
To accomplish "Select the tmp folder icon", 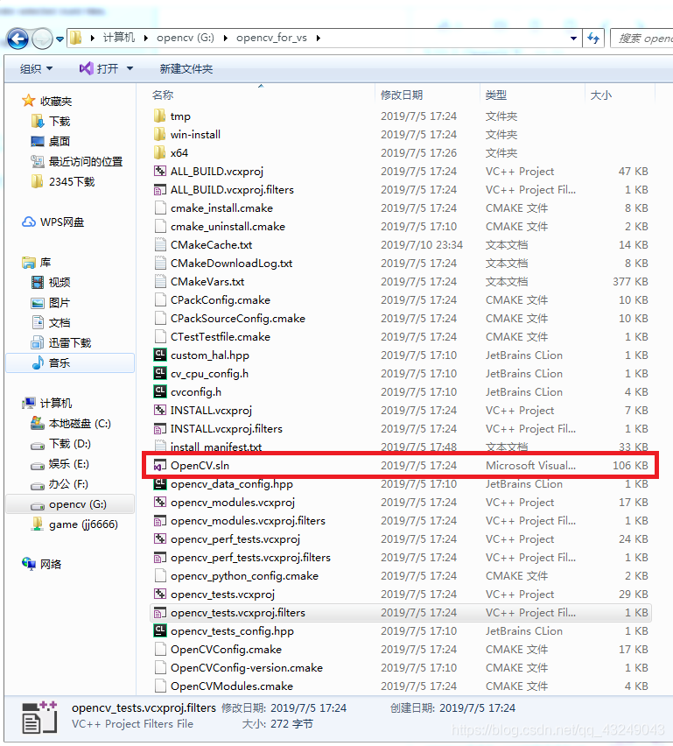I will point(160,116).
